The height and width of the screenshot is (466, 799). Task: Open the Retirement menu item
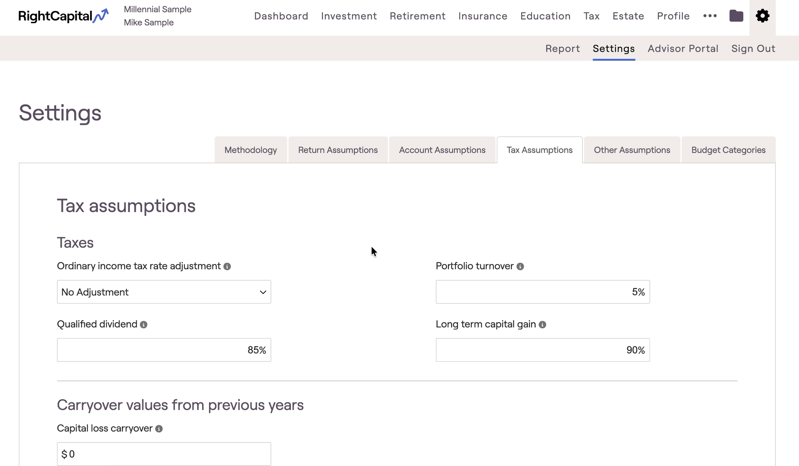[417, 16]
